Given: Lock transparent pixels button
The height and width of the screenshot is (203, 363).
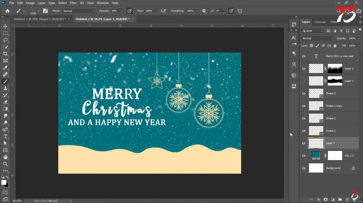Looking at the screenshot, I should click(x=311, y=45).
